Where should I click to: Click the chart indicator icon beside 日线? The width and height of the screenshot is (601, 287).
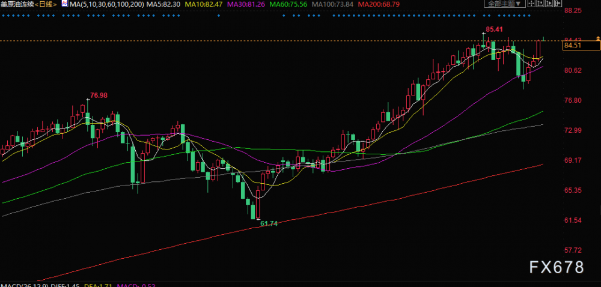tap(64, 4)
